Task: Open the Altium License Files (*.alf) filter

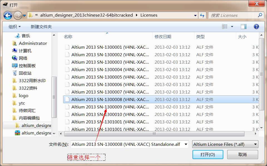Action: (x=225, y=144)
